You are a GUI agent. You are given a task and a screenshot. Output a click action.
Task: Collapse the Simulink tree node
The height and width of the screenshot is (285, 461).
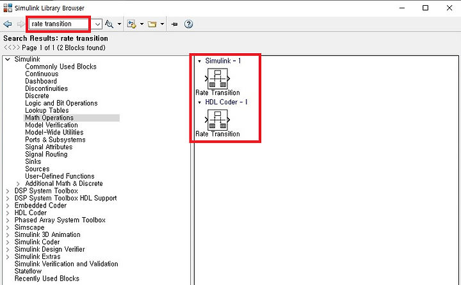click(8, 60)
